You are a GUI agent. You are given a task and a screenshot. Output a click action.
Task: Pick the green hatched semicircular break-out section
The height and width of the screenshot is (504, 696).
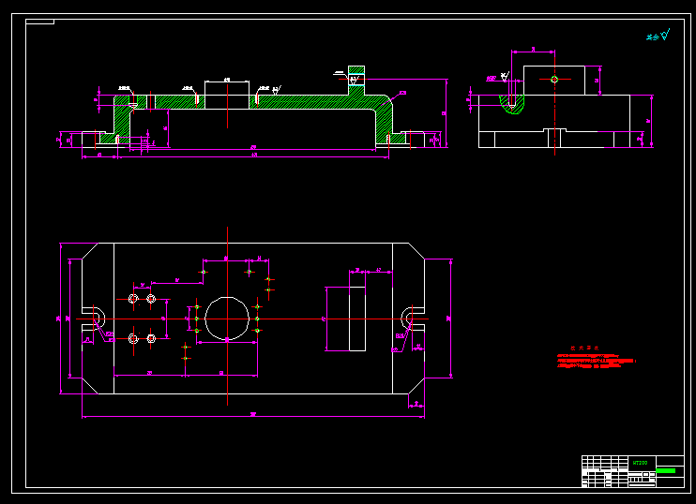(512, 105)
